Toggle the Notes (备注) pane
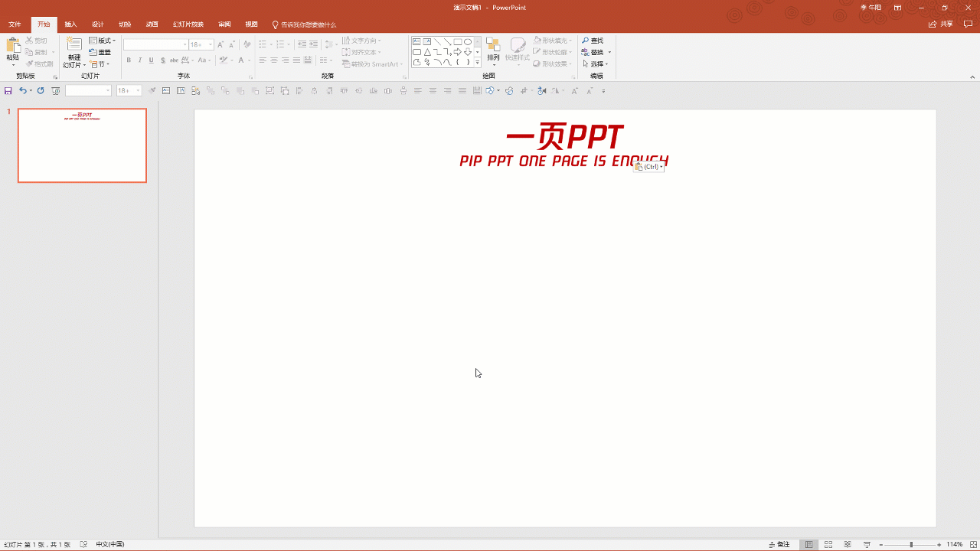The width and height of the screenshot is (980, 551). point(779,544)
